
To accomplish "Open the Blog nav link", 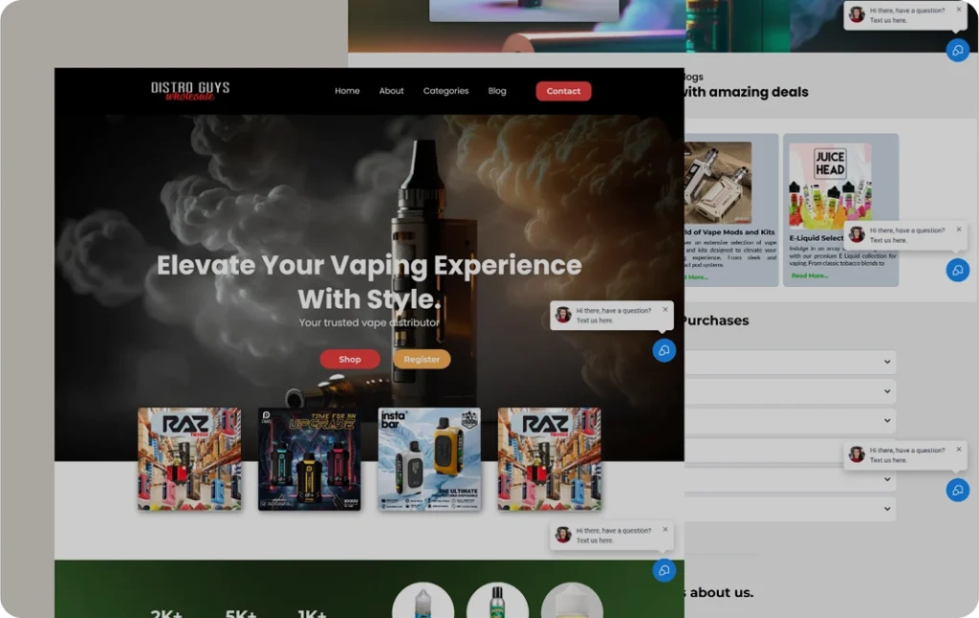I will point(497,91).
